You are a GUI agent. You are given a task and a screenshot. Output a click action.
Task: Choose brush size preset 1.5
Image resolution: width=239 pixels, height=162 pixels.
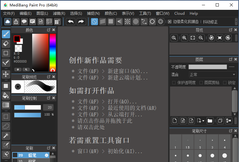[188, 142]
